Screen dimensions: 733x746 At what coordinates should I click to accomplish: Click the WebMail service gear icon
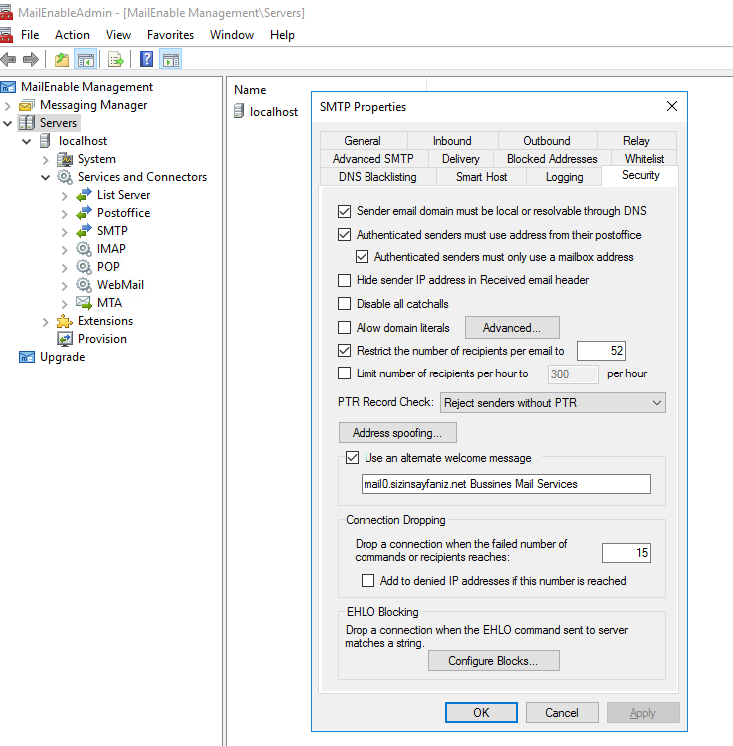pos(84,285)
